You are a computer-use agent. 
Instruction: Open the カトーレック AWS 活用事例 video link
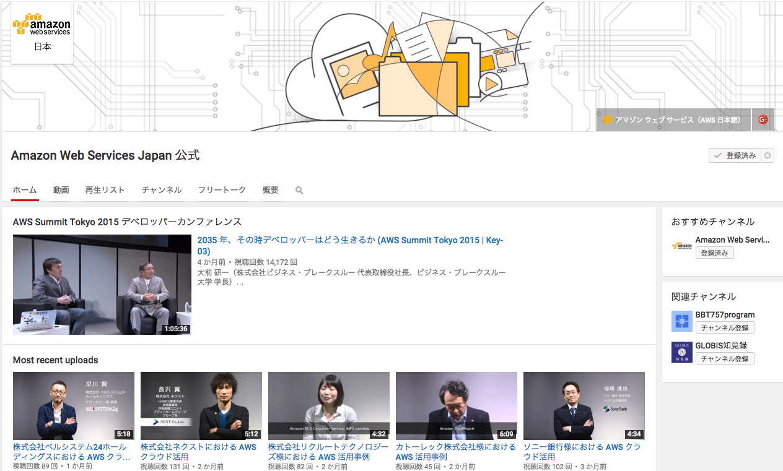[455, 452]
